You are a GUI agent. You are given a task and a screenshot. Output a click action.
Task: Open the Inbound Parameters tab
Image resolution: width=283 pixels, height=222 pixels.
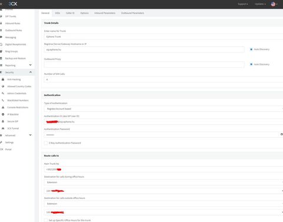[x=105, y=13]
